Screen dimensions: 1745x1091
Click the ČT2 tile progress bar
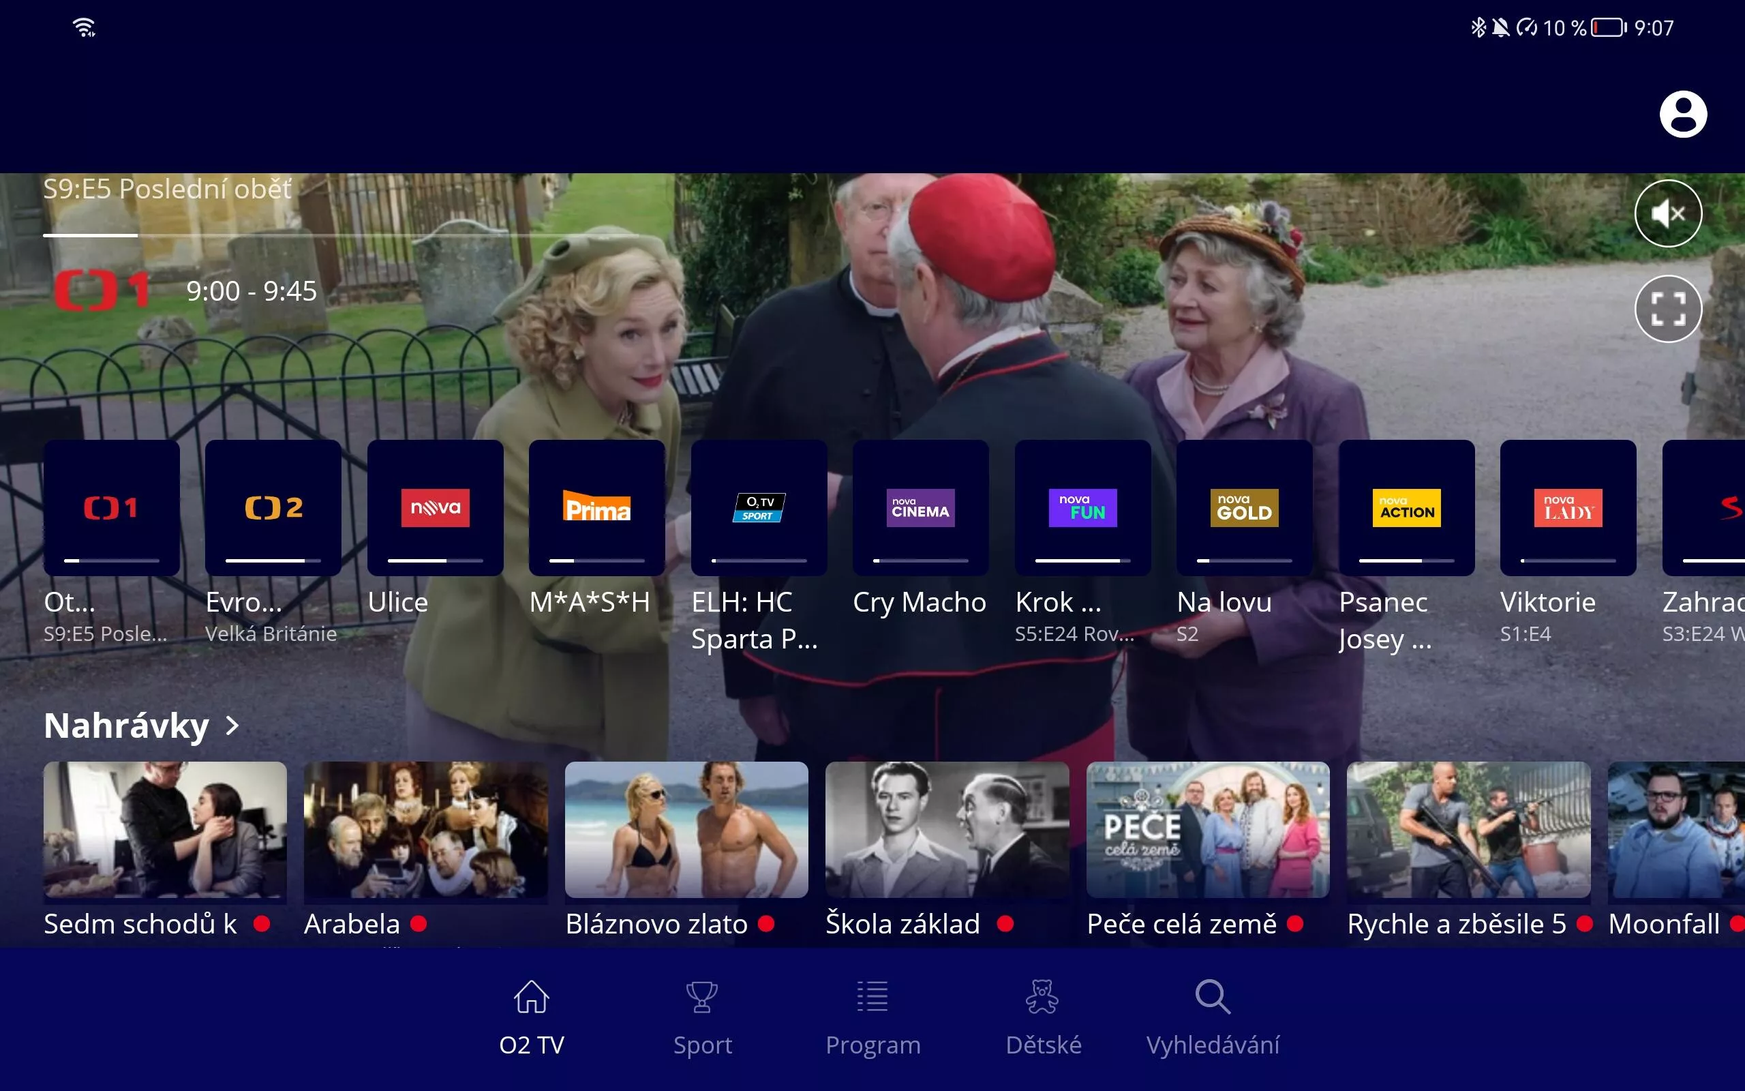(x=273, y=561)
